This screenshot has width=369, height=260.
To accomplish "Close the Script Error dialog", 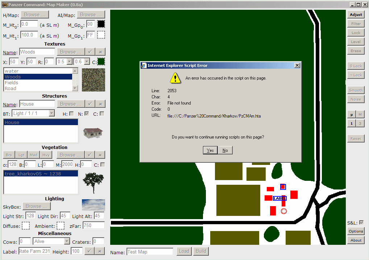I will 297,65.
